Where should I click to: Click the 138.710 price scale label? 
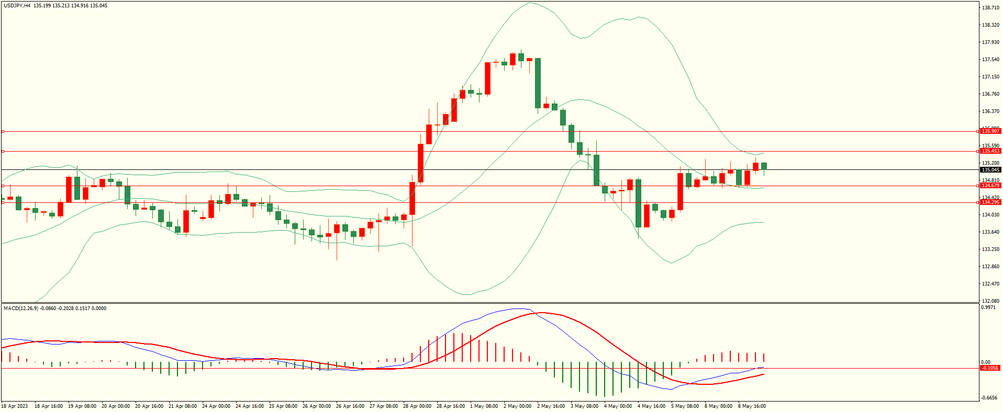click(990, 8)
